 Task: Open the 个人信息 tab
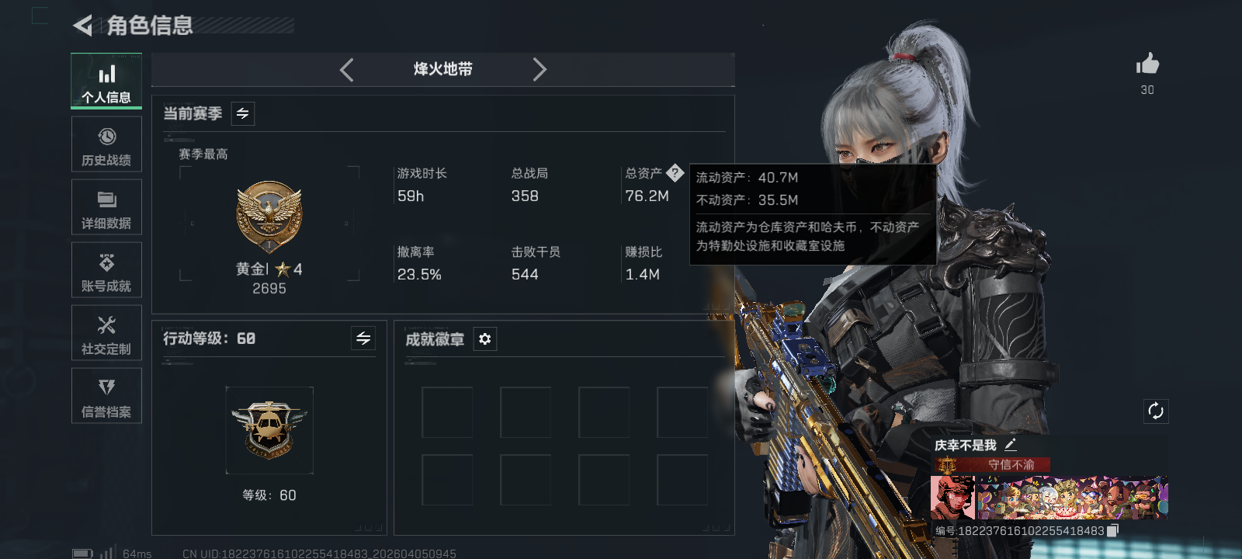(x=106, y=81)
